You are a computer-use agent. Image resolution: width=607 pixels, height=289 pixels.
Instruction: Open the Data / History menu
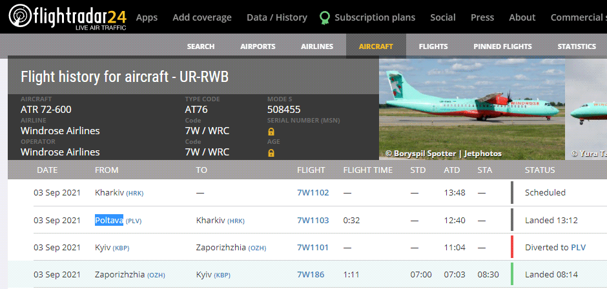coord(277,17)
